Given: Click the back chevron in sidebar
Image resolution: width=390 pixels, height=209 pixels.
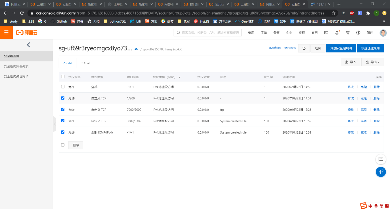Looking at the screenshot, I should (28, 45).
